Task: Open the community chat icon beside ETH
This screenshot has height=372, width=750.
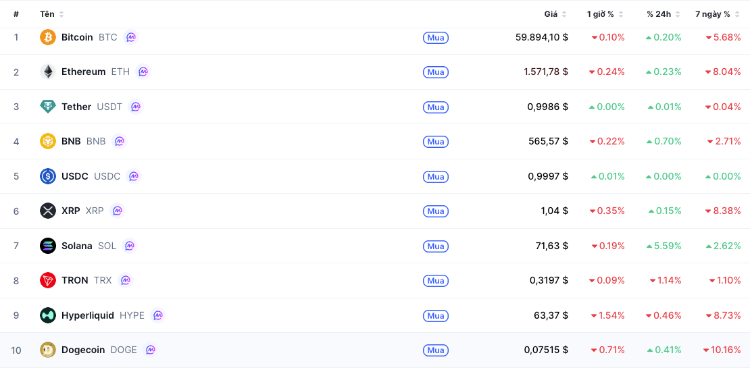Action: [x=143, y=72]
